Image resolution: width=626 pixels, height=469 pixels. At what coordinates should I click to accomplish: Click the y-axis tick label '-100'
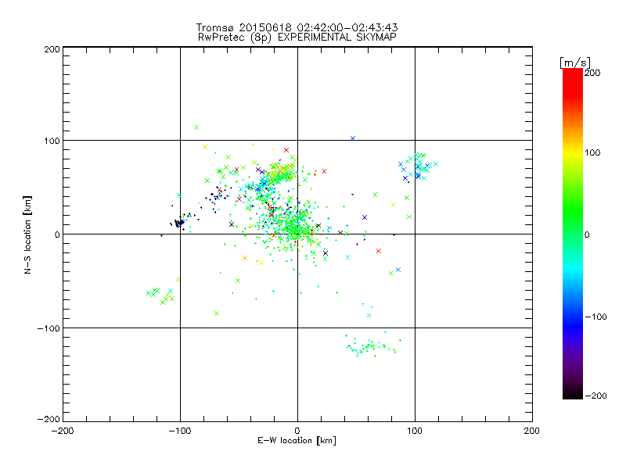point(49,328)
